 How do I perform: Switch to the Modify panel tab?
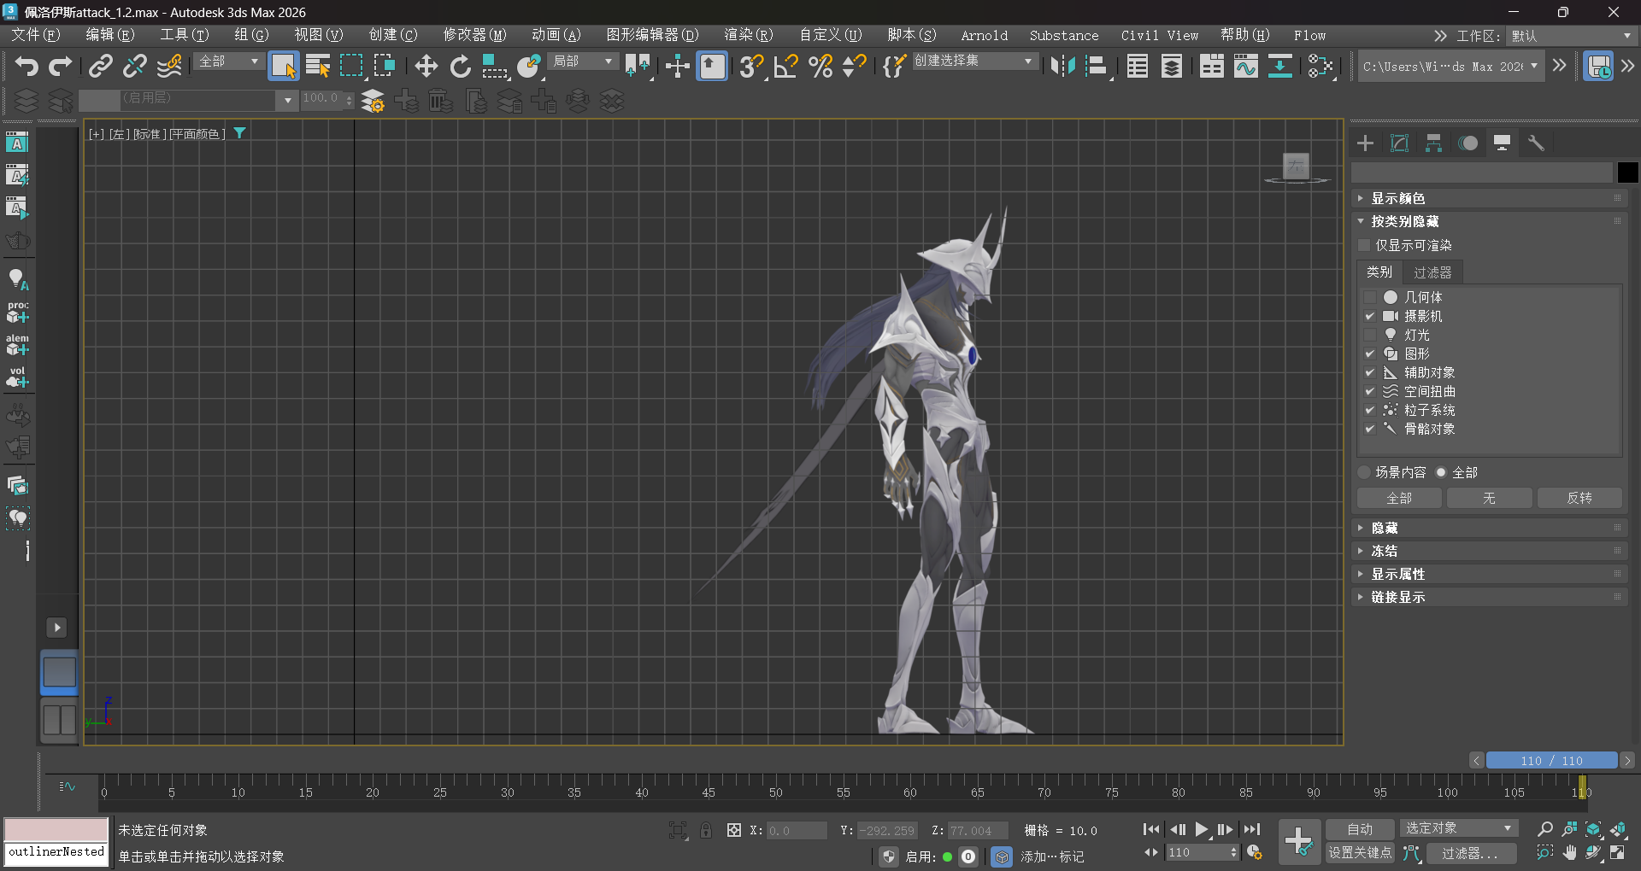(x=1400, y=143)
